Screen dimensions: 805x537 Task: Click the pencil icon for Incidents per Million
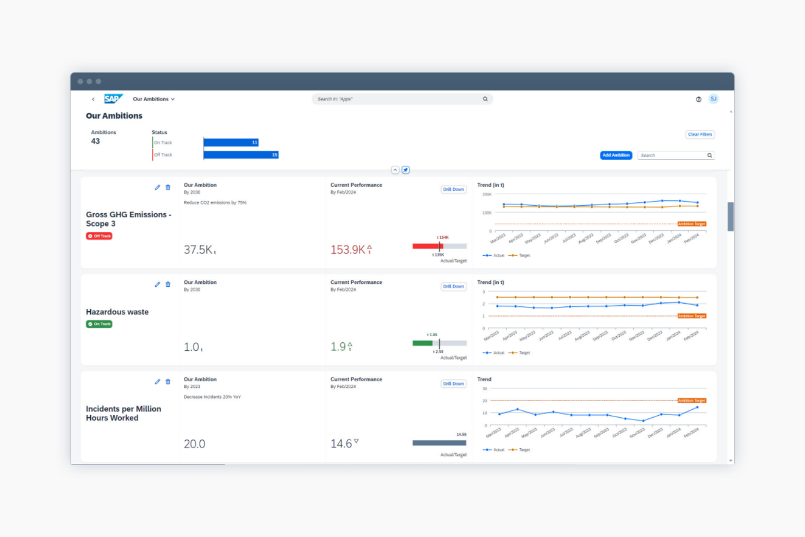(x=157, y=381)
